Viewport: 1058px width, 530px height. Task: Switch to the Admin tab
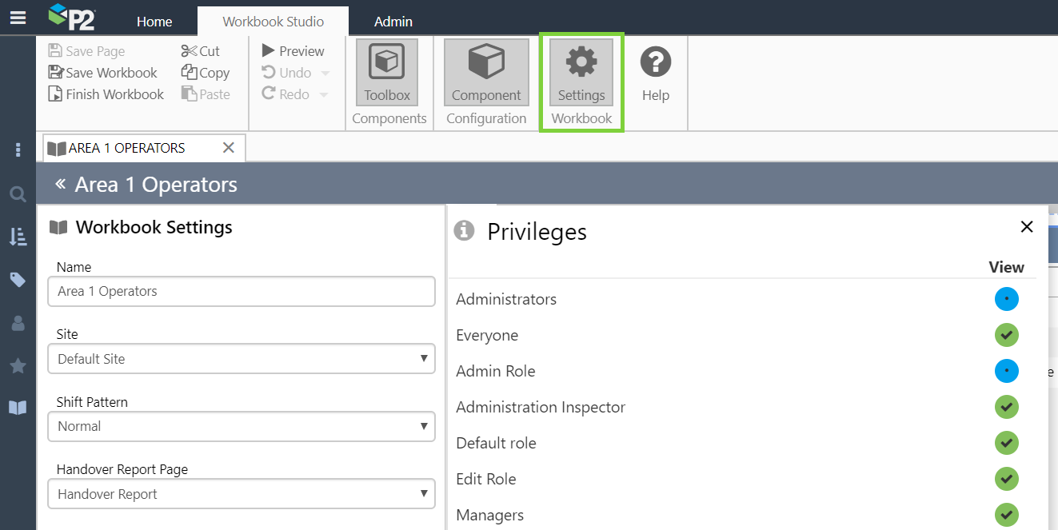click(393, 22)
